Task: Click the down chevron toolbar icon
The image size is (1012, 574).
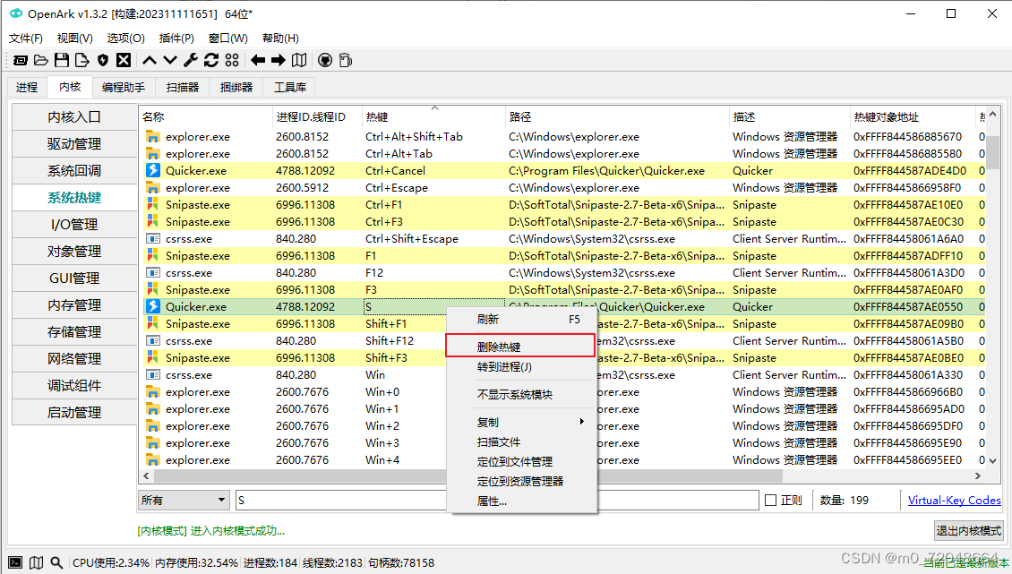Action: point(170,60)
